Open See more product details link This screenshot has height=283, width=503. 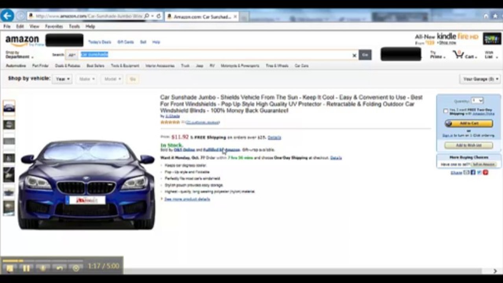click(187, 199)
